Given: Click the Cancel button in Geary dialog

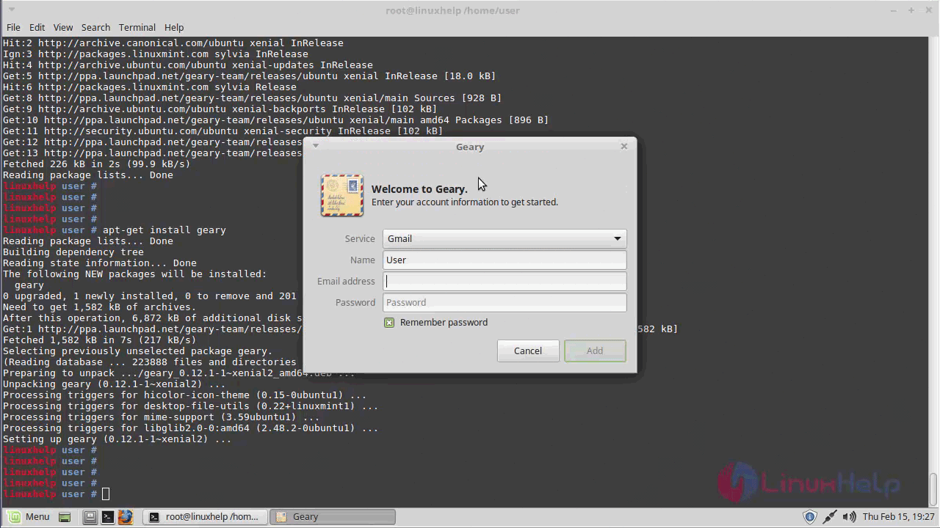Looking at the screenshot, I should (528, 351).
